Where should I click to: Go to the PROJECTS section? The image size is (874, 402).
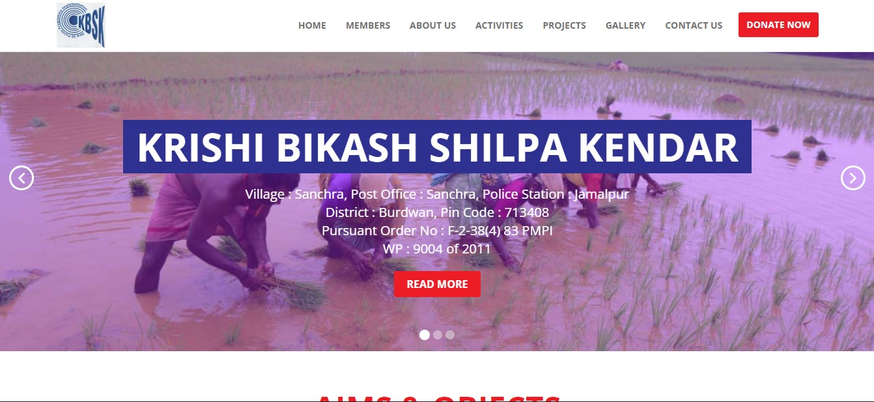coord(564,25)
